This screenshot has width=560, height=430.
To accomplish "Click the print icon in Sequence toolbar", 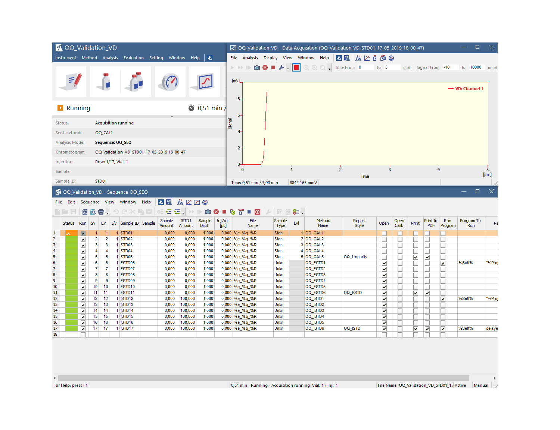I will [101, 212].
